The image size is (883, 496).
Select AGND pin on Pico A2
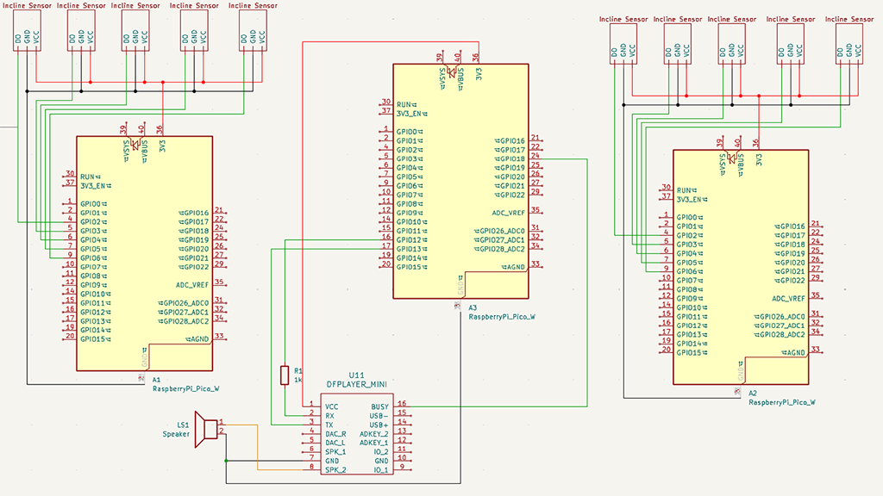793,352
